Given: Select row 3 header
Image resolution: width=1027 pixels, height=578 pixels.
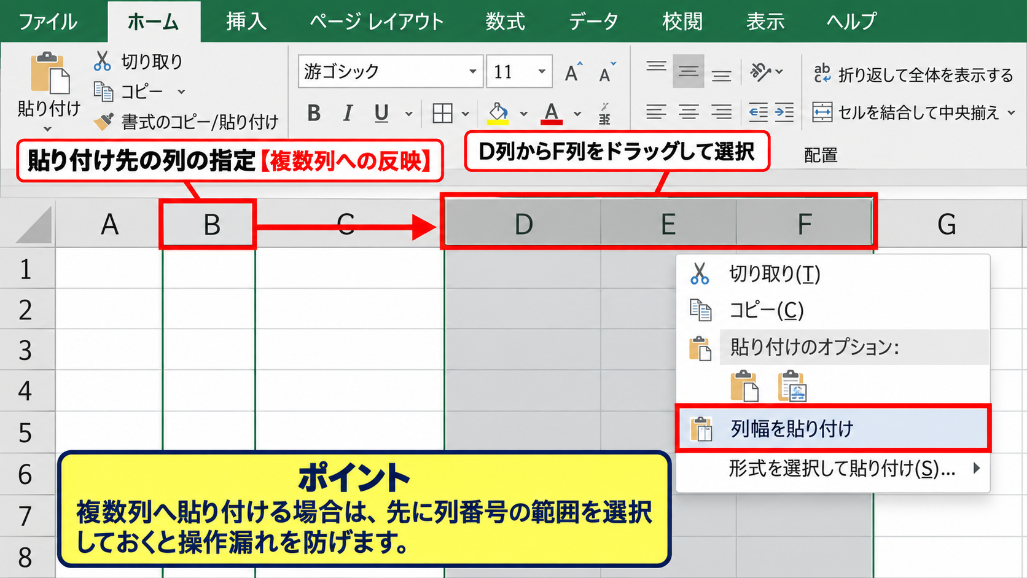Looking at the screenshot, I should pyautogui.click(x=26, y=350).
